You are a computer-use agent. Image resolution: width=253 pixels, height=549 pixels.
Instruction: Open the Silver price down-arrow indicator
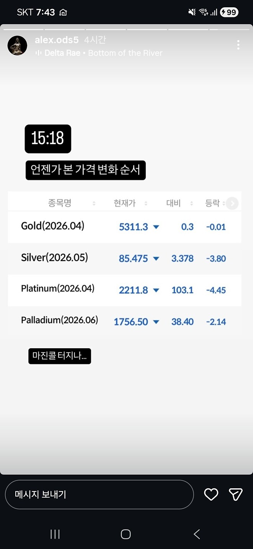coord(156,258)
